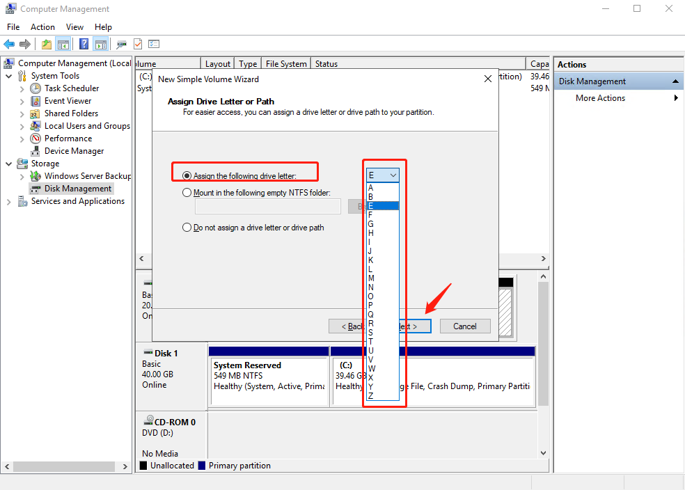Choose drive letter F from the list
The height and width of the screenshot is (490, 685).
pyautogui.click(x=383, y=215)
